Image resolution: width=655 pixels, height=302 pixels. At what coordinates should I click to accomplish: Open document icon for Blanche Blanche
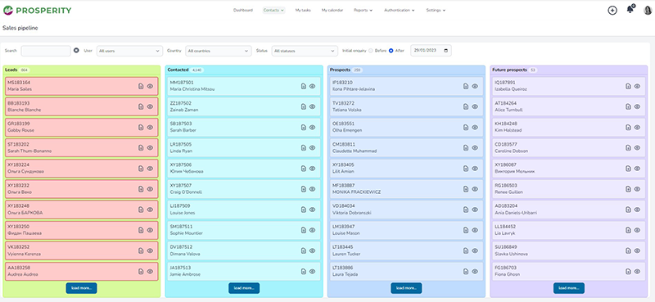[x=141, y=106]
